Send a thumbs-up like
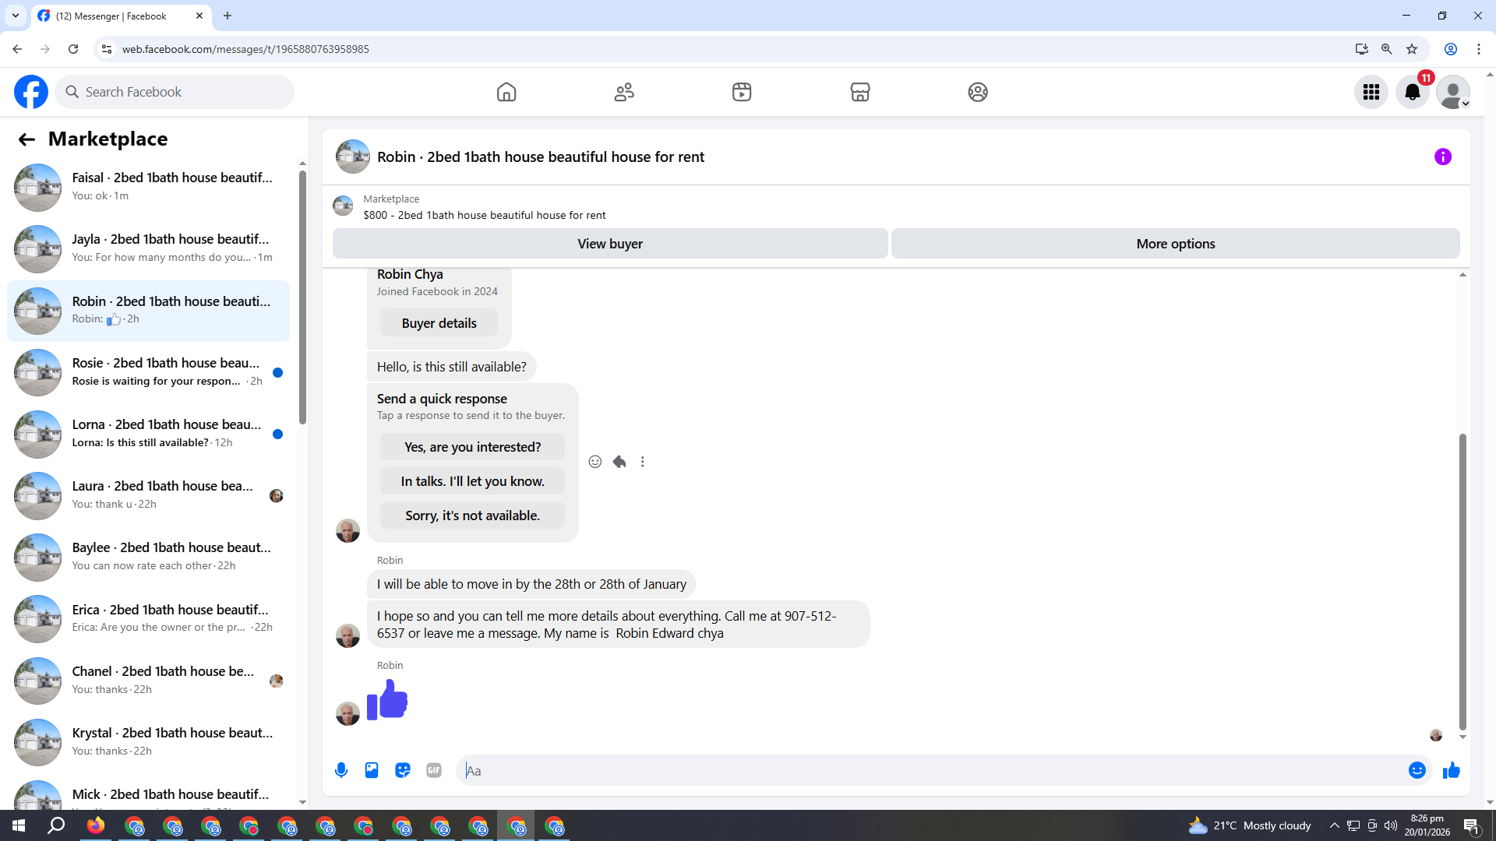This screenshot has width=1496, height=841. [x=1452, y=770]
